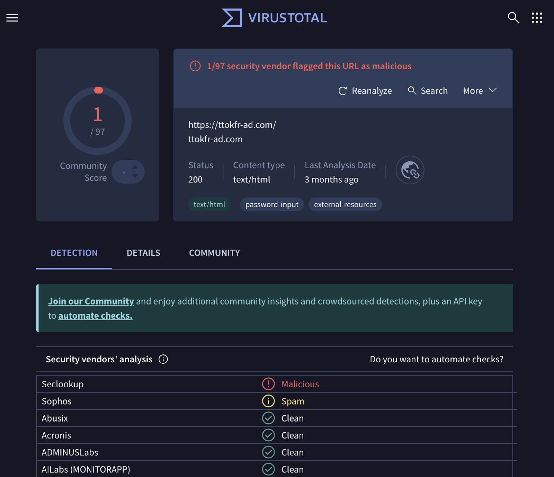Open the search magnifier in header
Image resolution: width=554 pixels, height=477 pixels.
[513, 18]
